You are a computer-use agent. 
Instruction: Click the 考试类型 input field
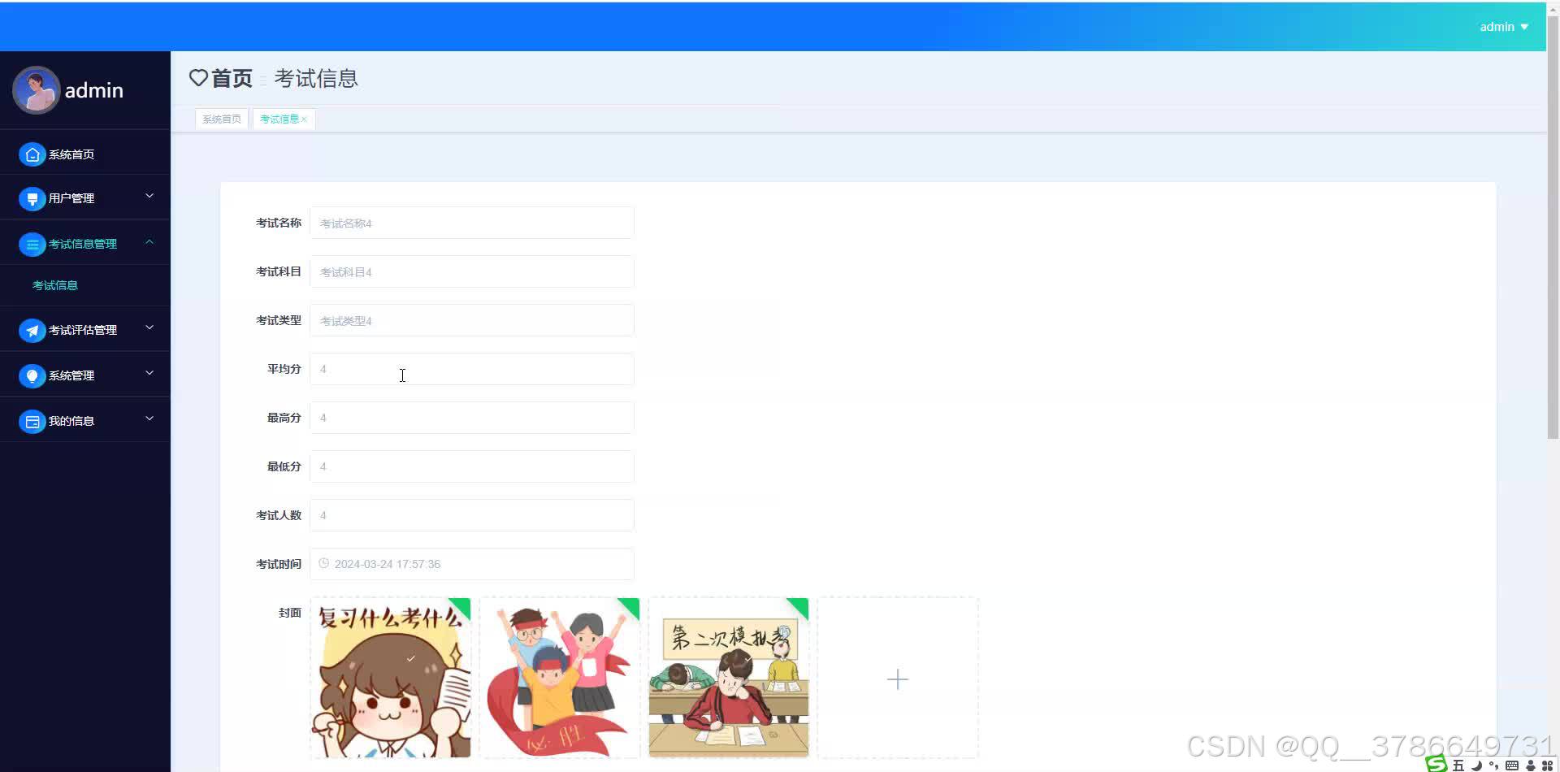point(472,320)
